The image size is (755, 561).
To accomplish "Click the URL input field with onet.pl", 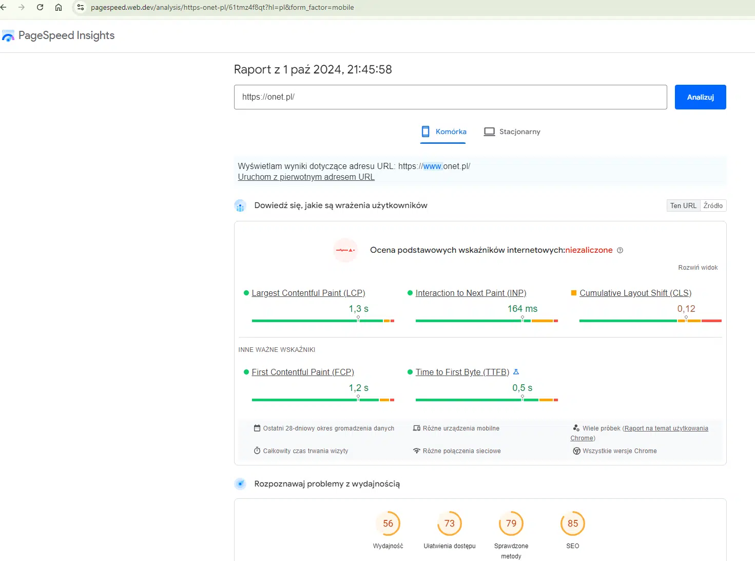I will pyautogui.click(x=451, y=97).
